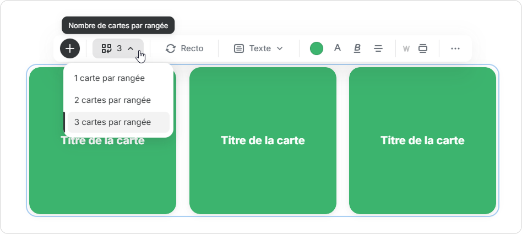Click the black plus add button
The width and height of the screenshot is (522, 234).
click(x=70, y=48)
